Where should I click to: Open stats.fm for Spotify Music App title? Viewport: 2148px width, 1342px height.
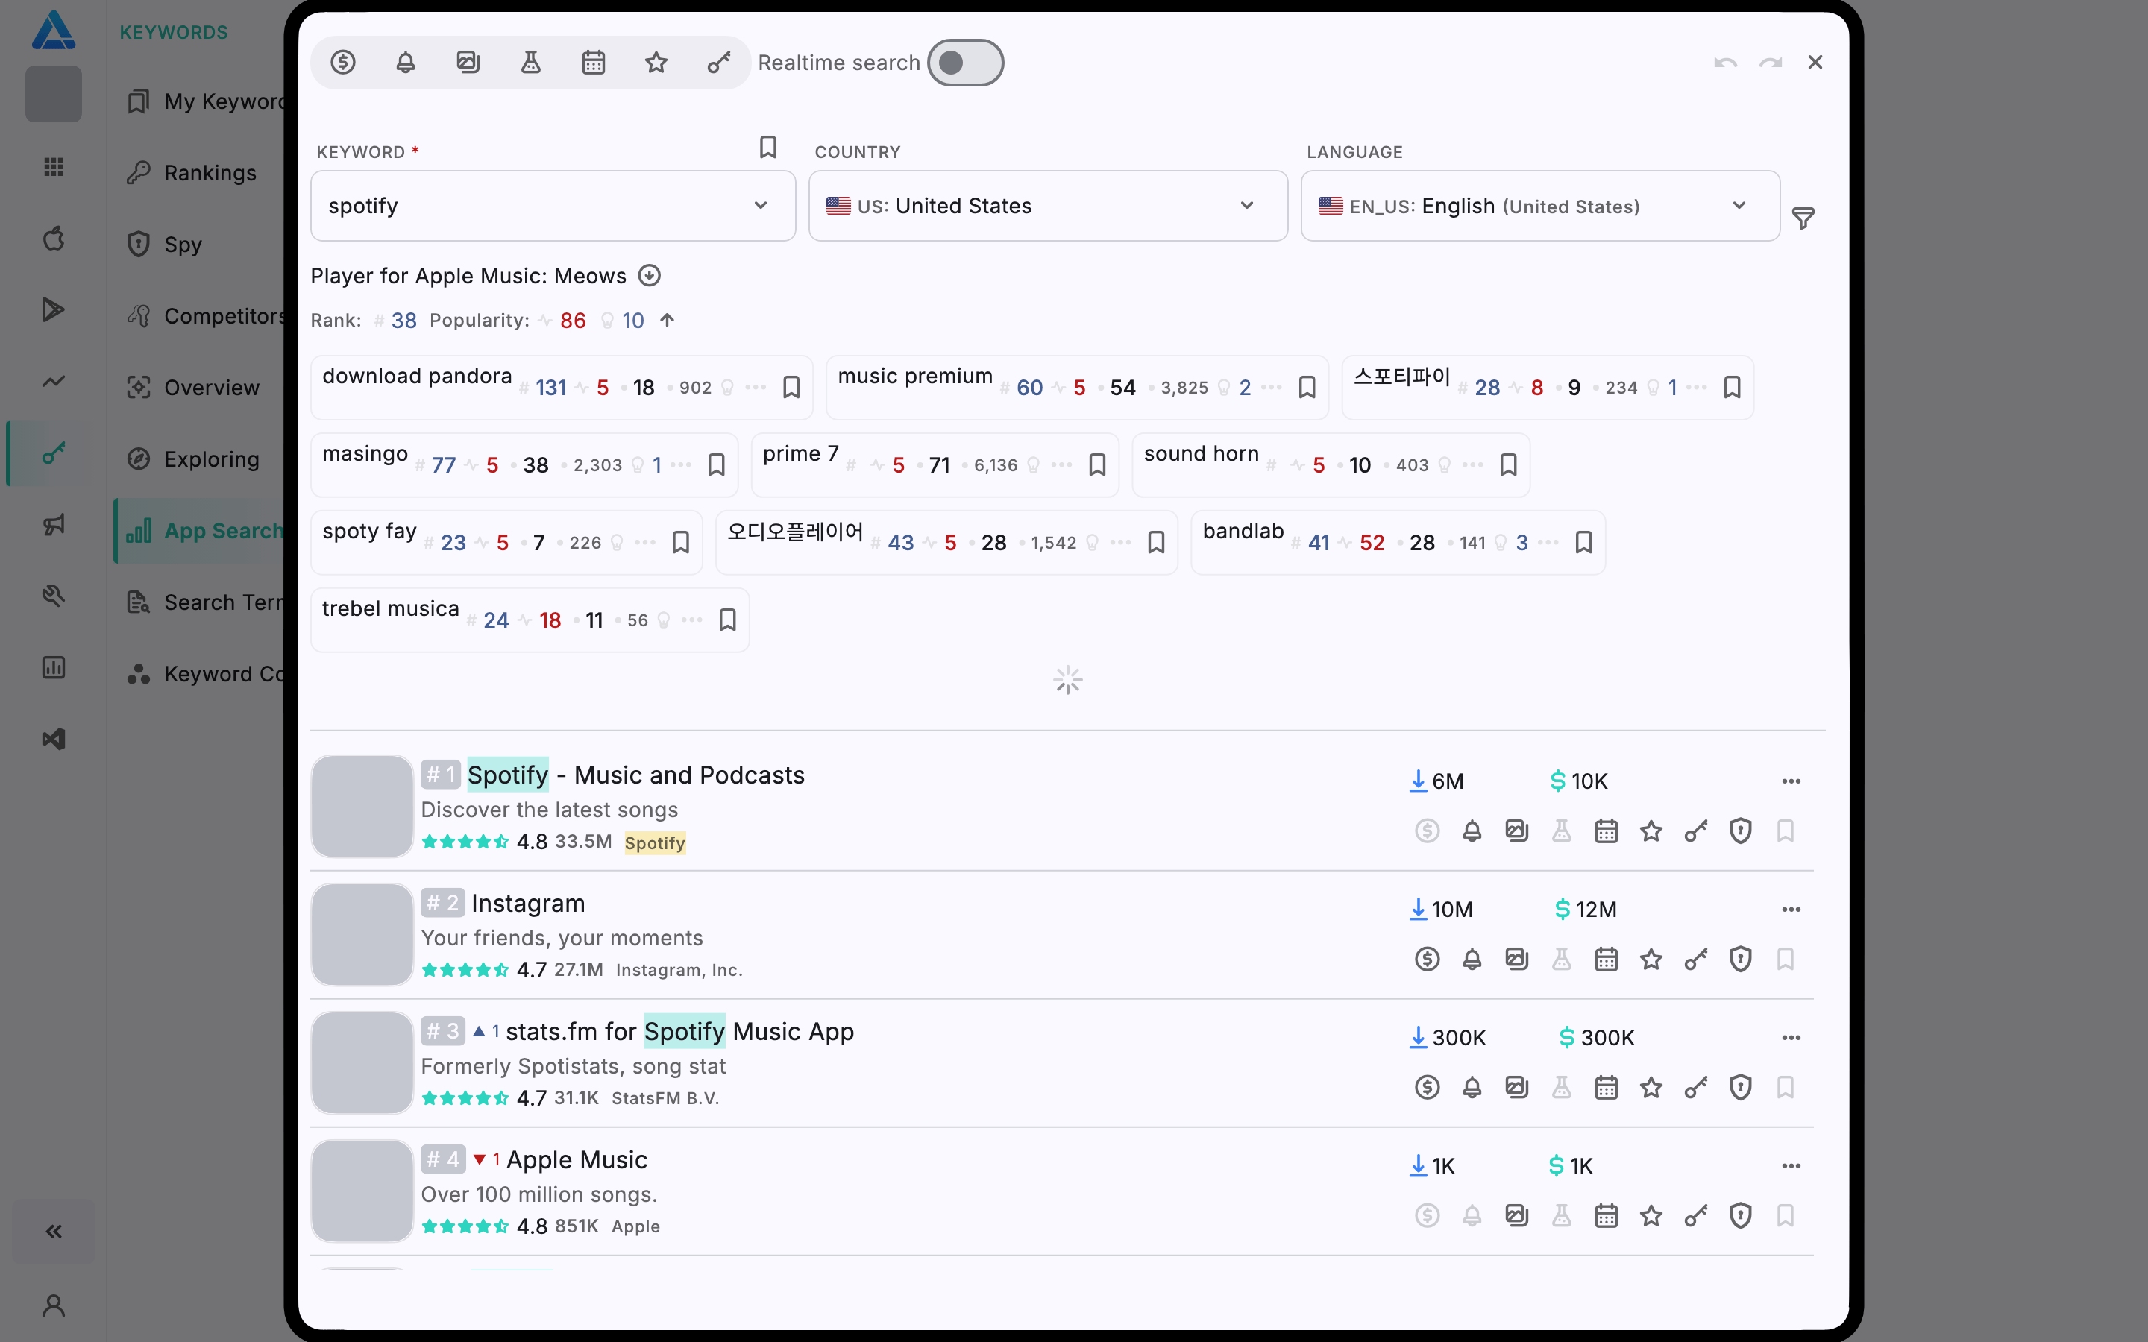tap(680, 1031)
